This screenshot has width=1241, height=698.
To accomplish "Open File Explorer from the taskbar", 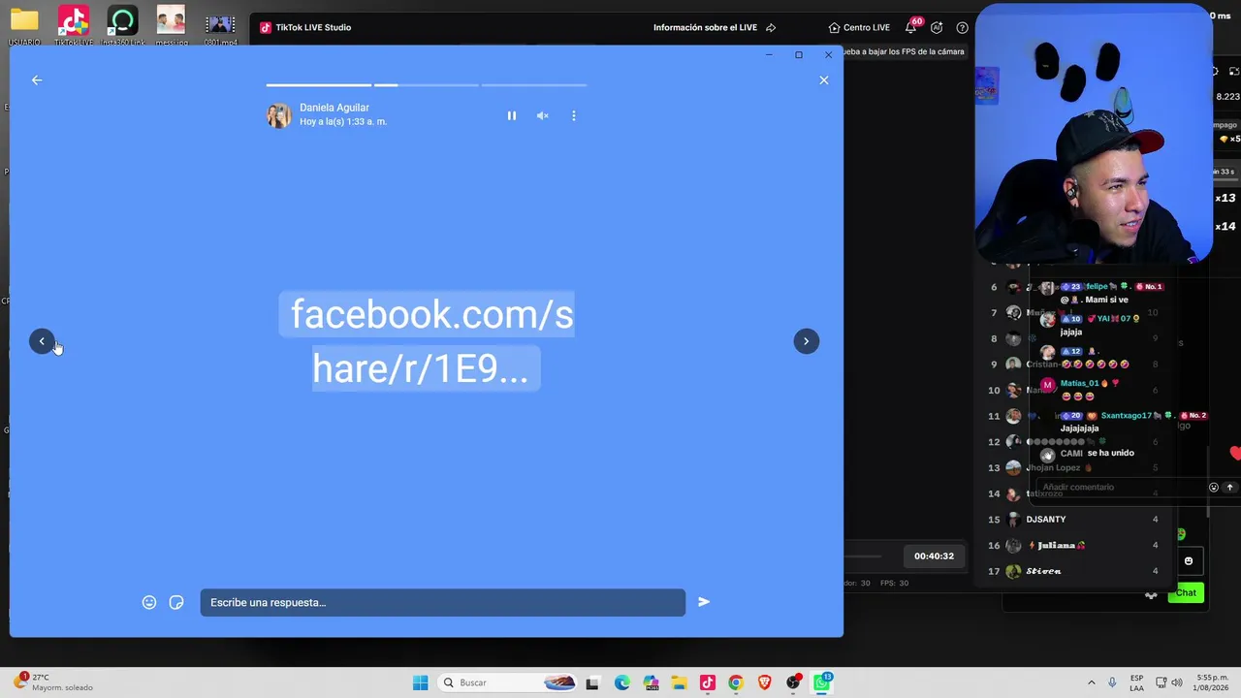I will click(x=679, y=682).
